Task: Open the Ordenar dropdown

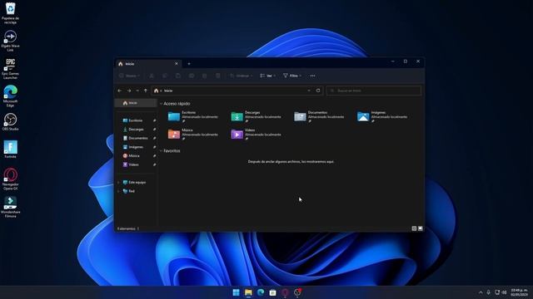Action: (241, 76)
